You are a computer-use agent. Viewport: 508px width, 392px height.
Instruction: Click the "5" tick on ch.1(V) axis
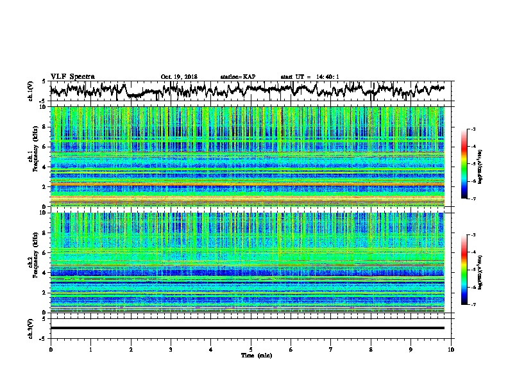pyautogui.click(x=44, y=81)
